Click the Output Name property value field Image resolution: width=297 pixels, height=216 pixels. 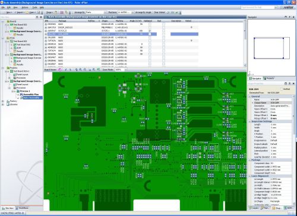pyautogui.click(x=281, y=103)
